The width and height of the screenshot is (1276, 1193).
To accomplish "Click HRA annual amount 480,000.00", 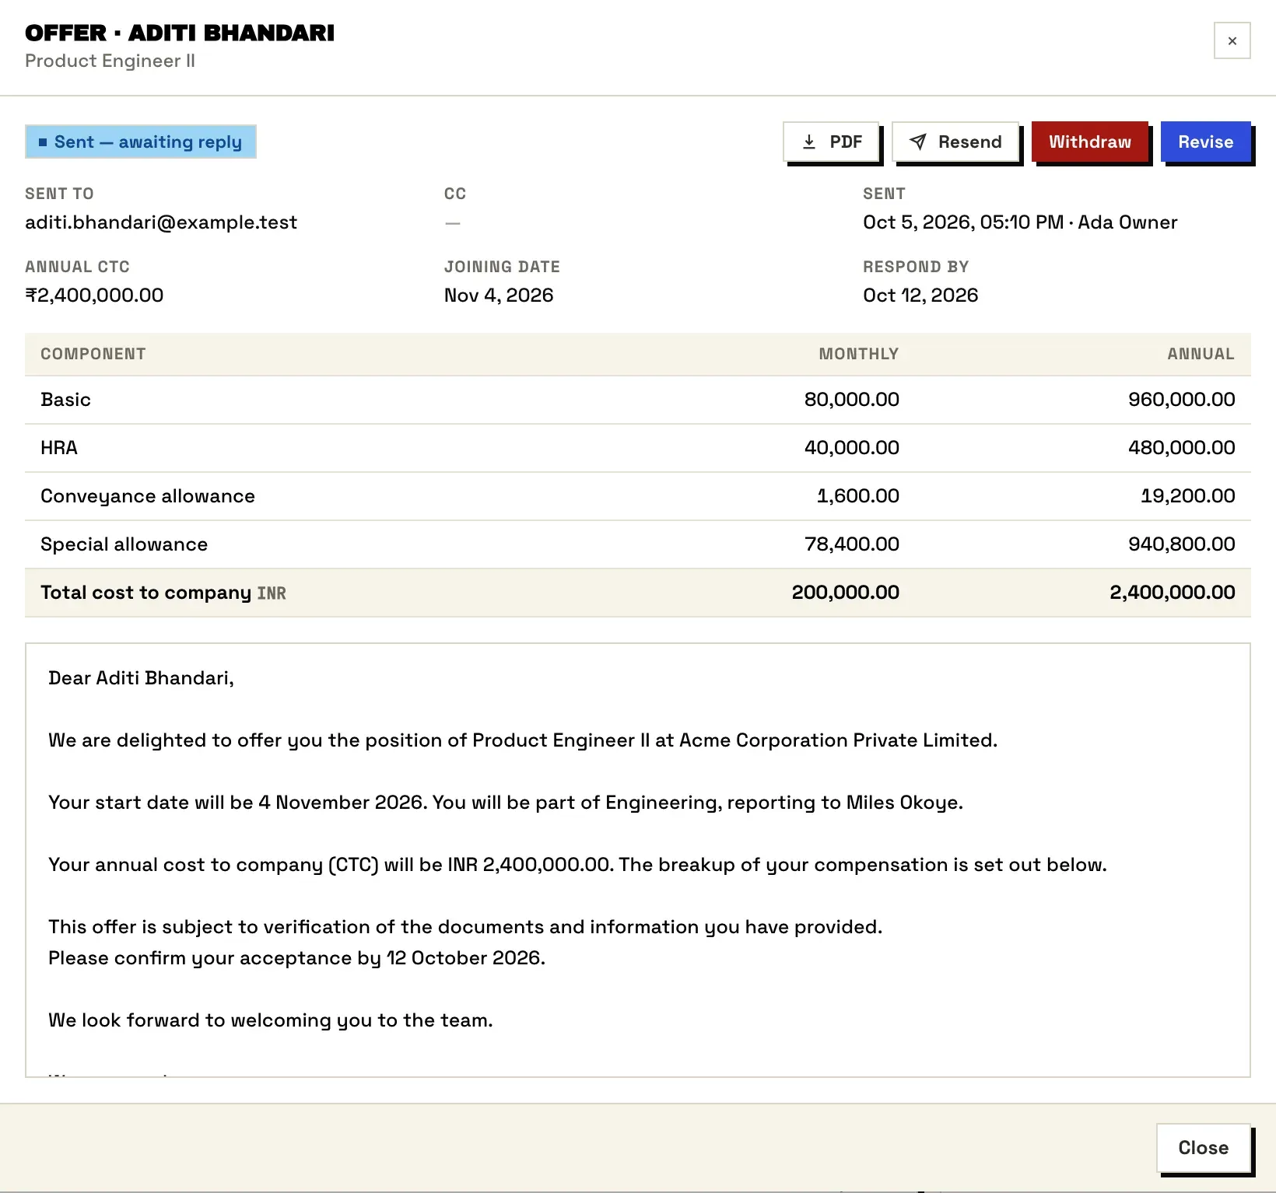I will [1182, 448].
